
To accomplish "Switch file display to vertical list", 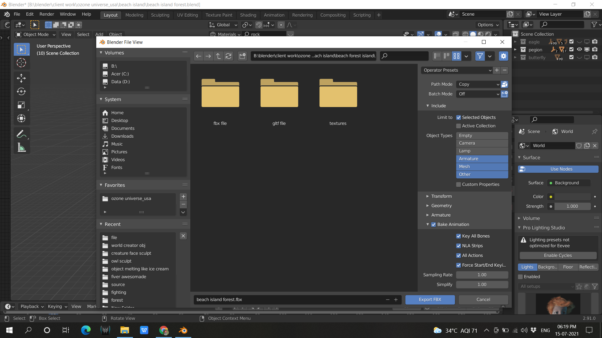I will tap(437, 56).
